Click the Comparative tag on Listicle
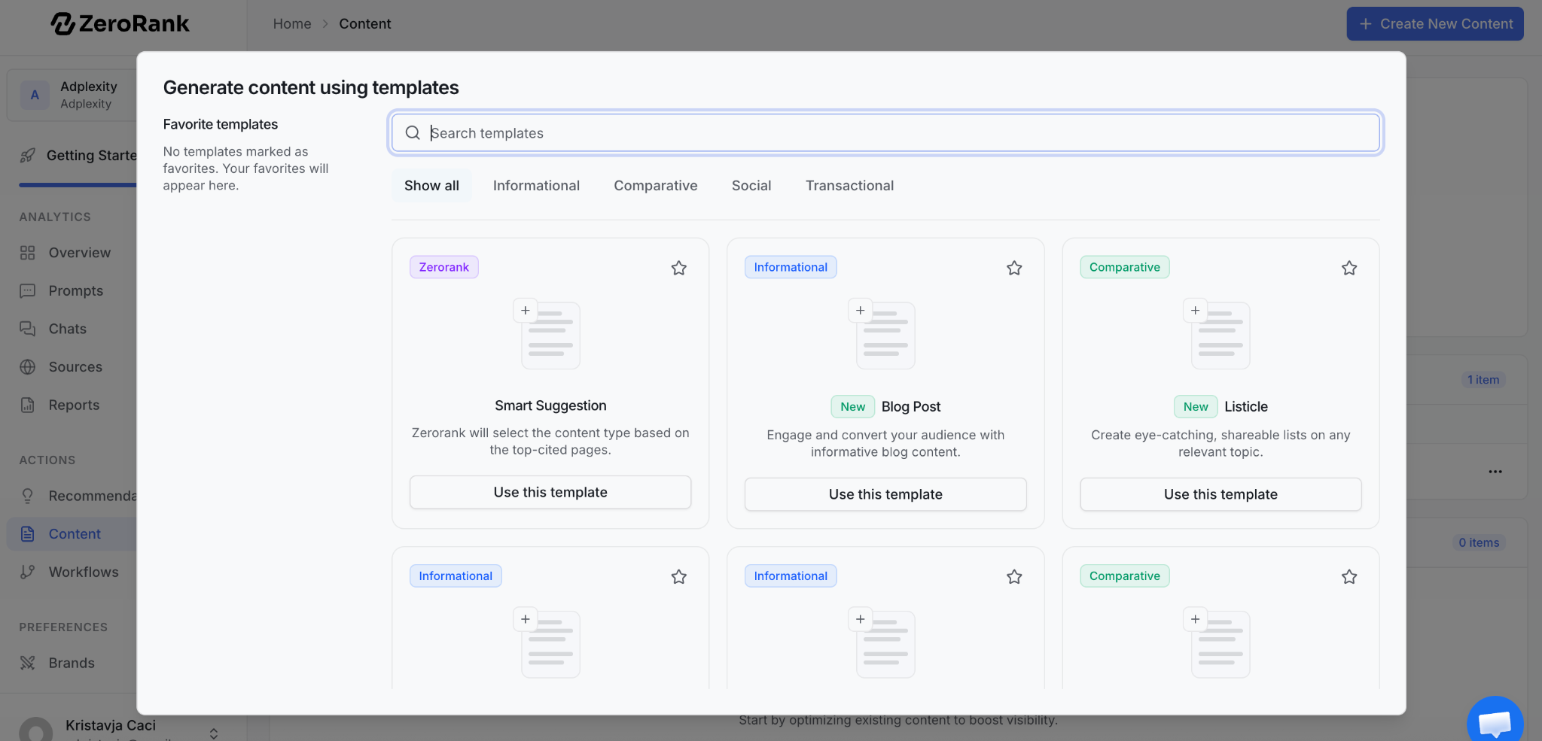 [1125, 267]
